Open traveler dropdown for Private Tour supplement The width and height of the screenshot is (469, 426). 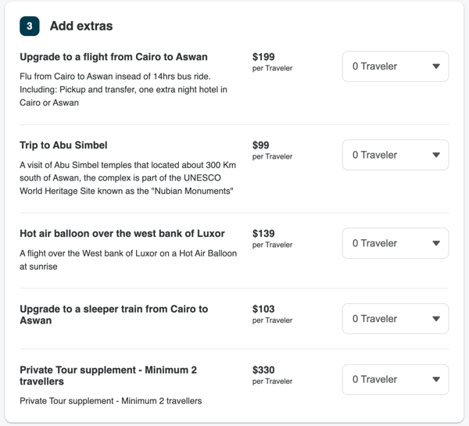(395, 379)
